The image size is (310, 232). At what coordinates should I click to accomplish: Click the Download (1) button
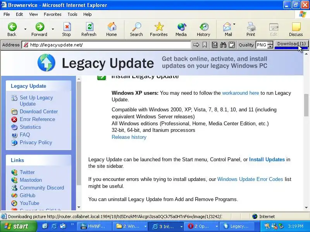(291, 44)
